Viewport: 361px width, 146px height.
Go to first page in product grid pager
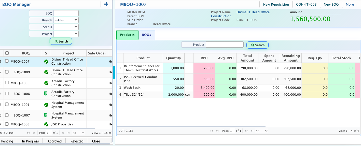click(212, 131)
